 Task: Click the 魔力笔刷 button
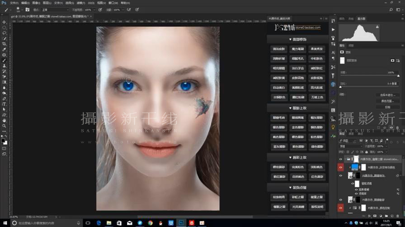point(298,49)
